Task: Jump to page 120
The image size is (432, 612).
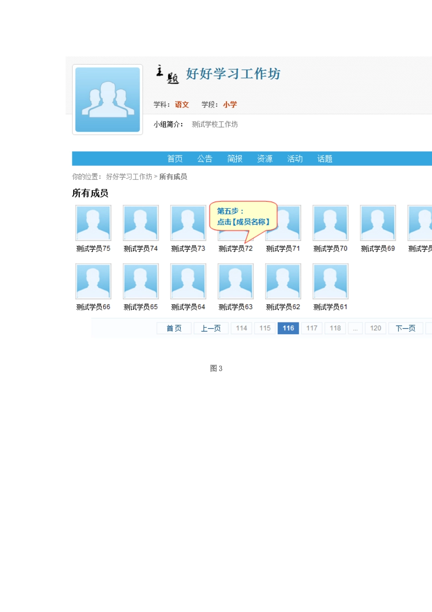Action: point(376,328)
